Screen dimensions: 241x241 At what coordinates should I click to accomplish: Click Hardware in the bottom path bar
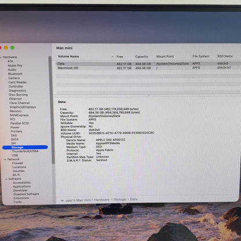(x=102, y=200)
